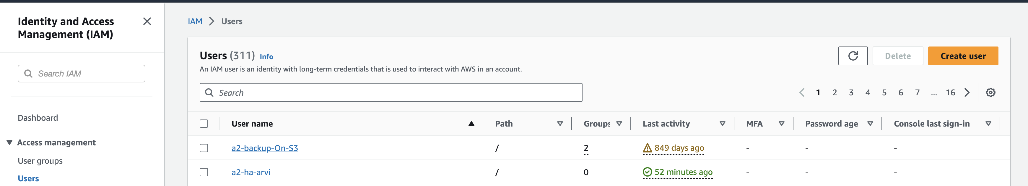The height and width of the screenshot is (186, 1028).
Task: Check the a2-ha-arvi user row
Action: [204, 172]
